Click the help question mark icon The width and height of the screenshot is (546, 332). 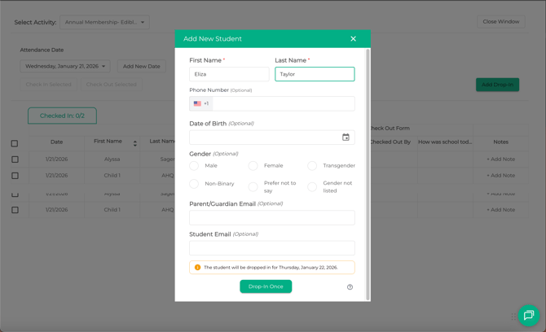[x=350, y=287]
